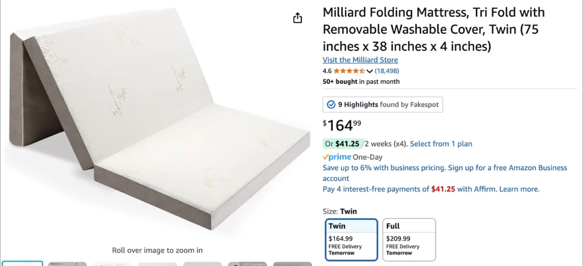Open Select from 1 plan
This screenshot has height=266, width=583.
coord(441,144)
